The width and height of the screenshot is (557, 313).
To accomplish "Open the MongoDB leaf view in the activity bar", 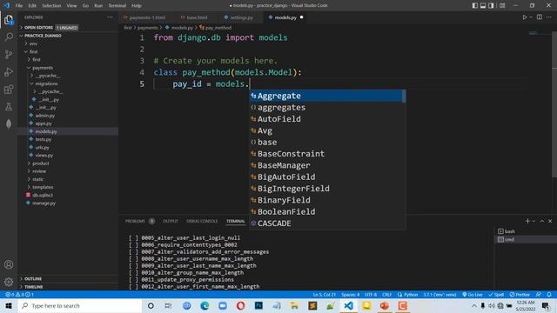I will [x=9, y=123].
